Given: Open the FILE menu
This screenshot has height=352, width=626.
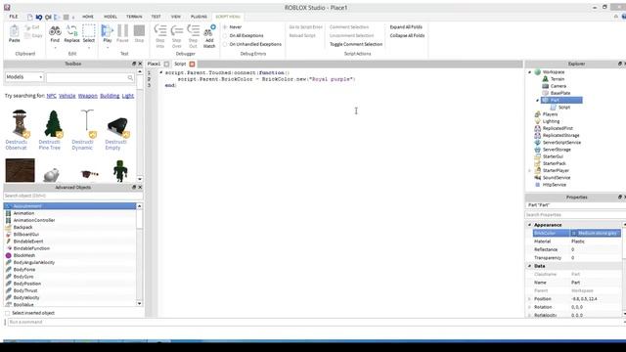Looking at the screenshot, I should point(14,17).
